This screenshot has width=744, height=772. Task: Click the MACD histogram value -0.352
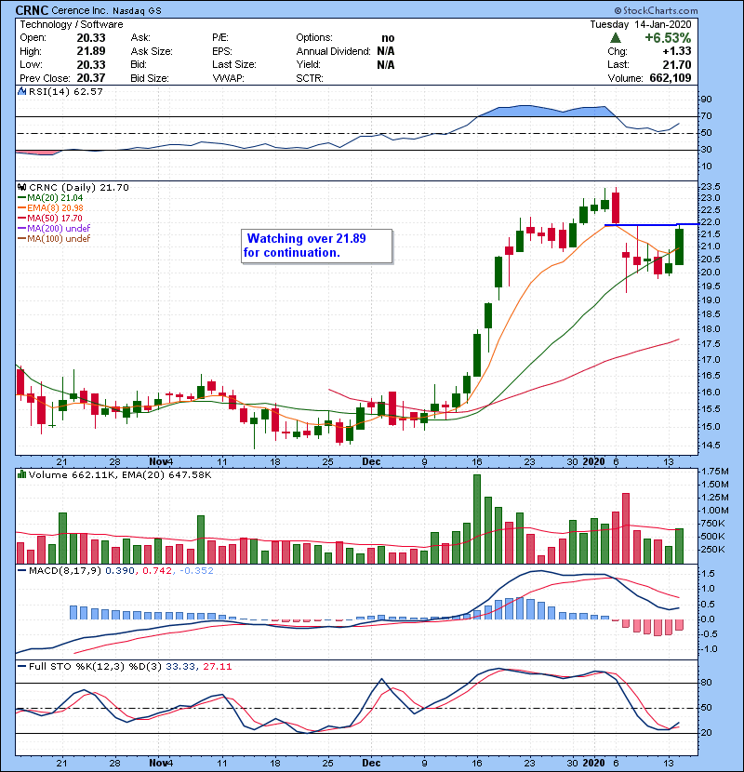(x=196, y=571)
